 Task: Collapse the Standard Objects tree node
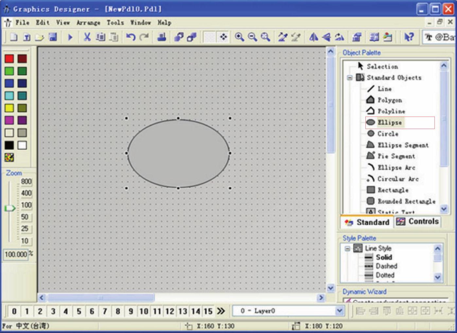coord(350,78)
